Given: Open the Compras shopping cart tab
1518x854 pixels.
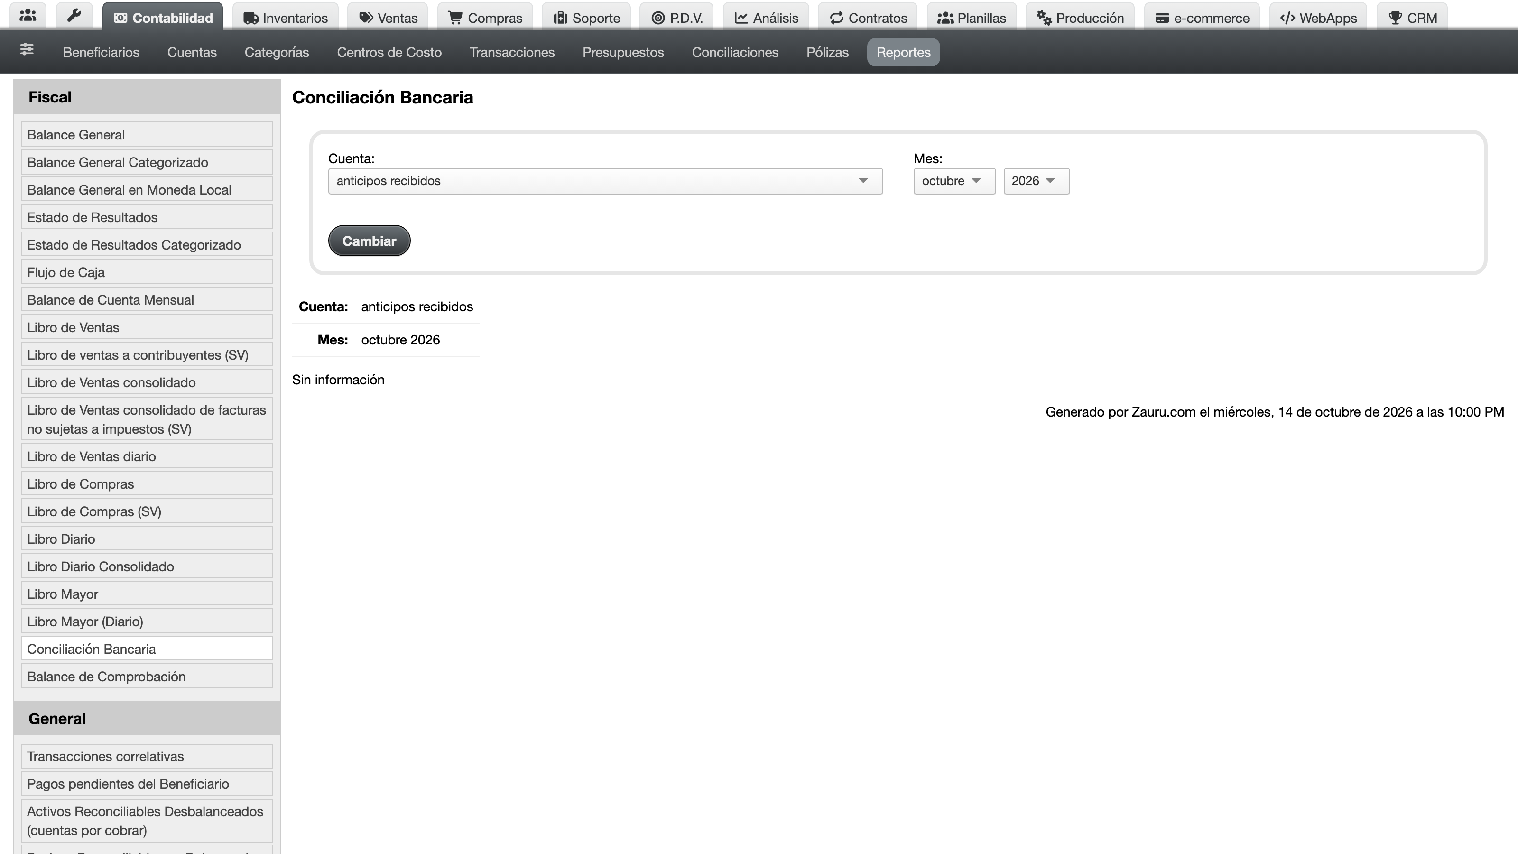Looking at the screenshot, I should tap(485, 17).
